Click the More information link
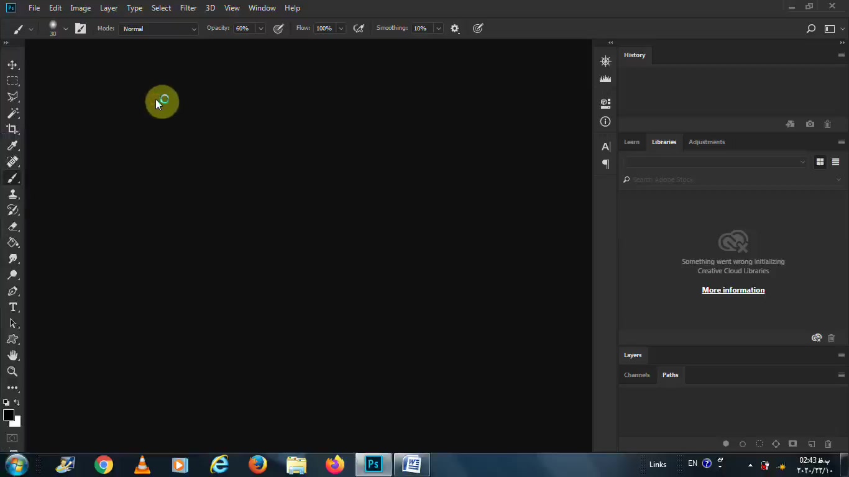Viewport: 849px width, 477px height. coord(733,290)
